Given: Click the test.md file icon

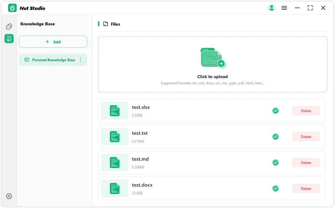Looking at the screenshot, I should pos(115,162).
